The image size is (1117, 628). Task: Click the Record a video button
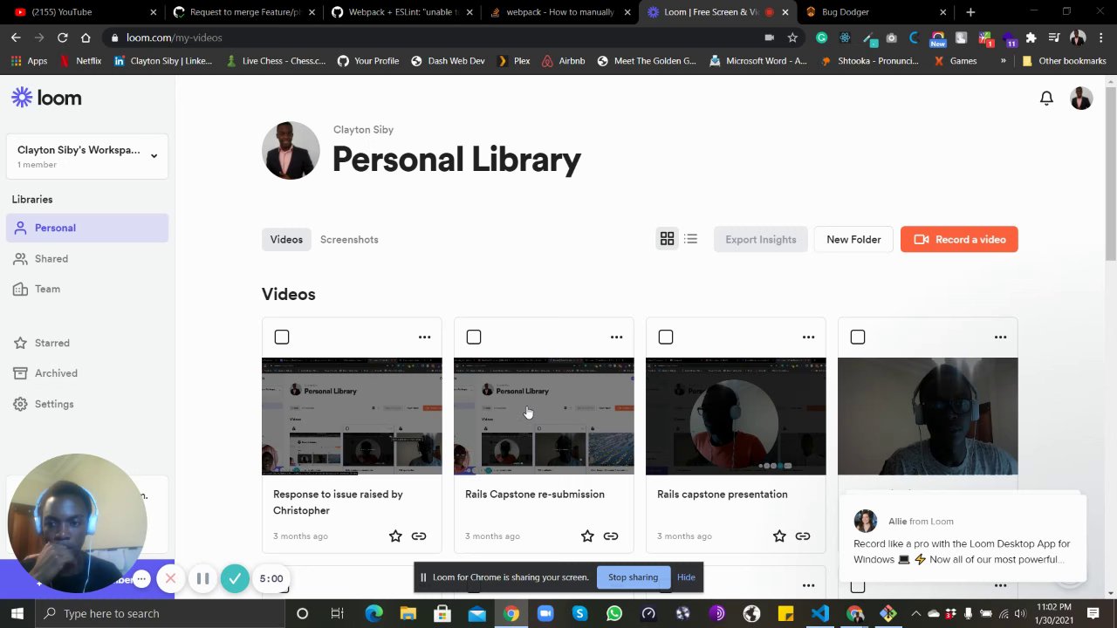tap(959, 239)
